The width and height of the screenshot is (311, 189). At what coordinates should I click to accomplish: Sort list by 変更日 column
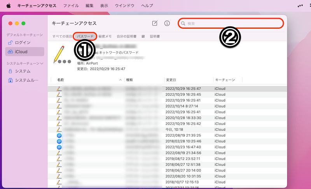(x=171, y=80)
